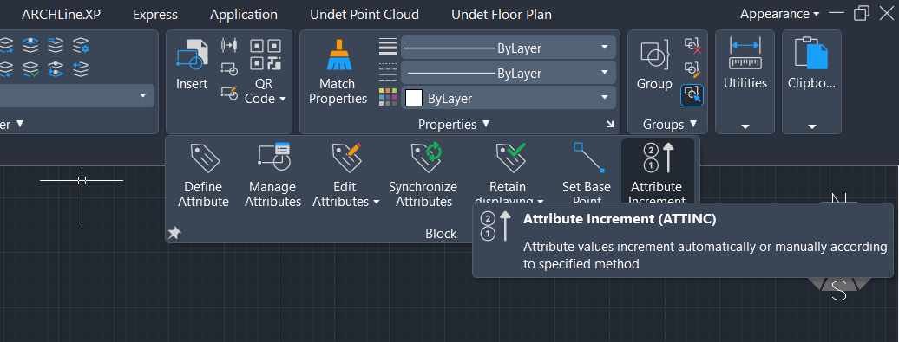Image resolution: width=899 pixels, height=342 pixels.
Task: Click the layers icon with blue down arrow
Action: click(x=56, y=69)
